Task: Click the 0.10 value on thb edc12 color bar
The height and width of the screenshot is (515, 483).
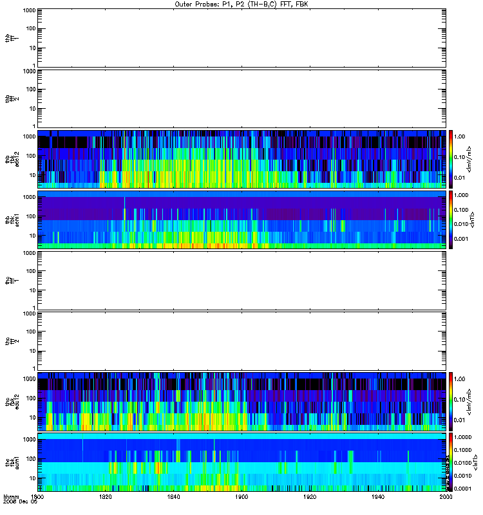Action: [x=459, y=157]
